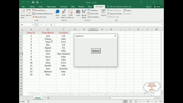Open the Name Box dropdown
Image resolution: width=183 pixels, height=103 pixels.
tap(33, 25)
